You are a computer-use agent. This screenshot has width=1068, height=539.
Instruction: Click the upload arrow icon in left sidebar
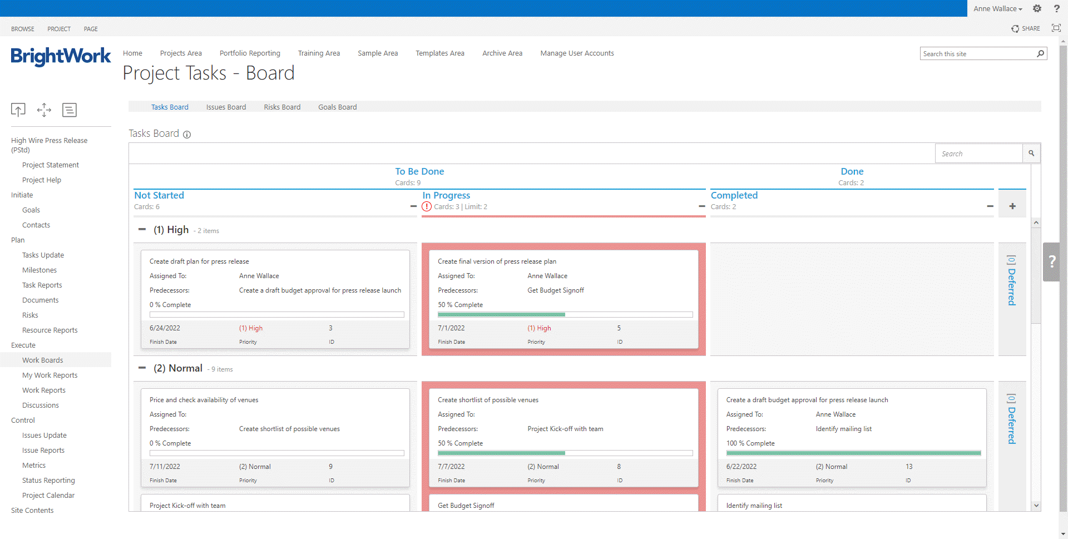(18, 110)
